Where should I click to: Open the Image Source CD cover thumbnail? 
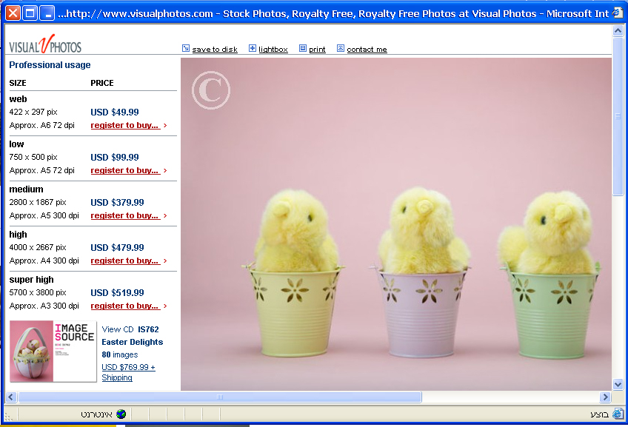tap(53, 352)
